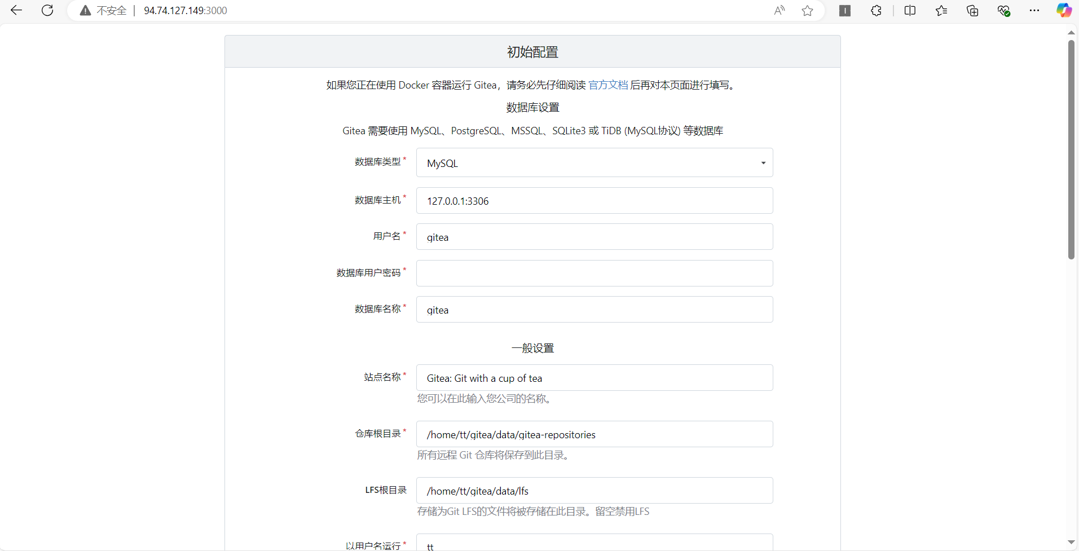Screen dimensions: 1079x551
Task: Open the Collections panel
Action: [x=972, y=10]
